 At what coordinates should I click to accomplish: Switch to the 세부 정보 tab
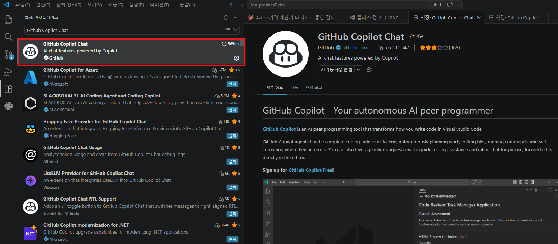275,88
